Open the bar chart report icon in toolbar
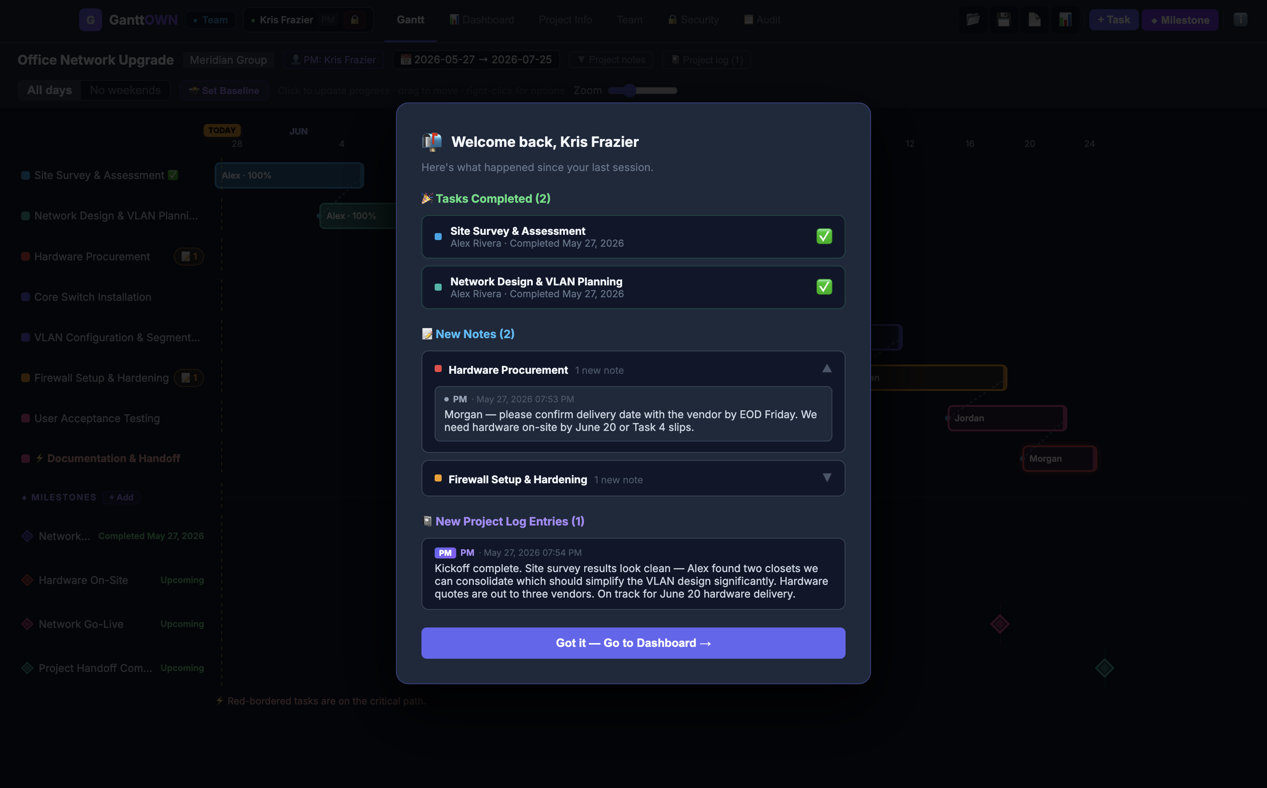The height and width of the screenshot is (788, 1267). point(1065,20)
